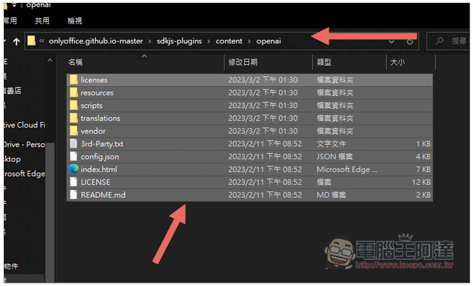Open the 共用 ribbon tab
The width and height of the screenshot is (473, 286).
(42, 21)
